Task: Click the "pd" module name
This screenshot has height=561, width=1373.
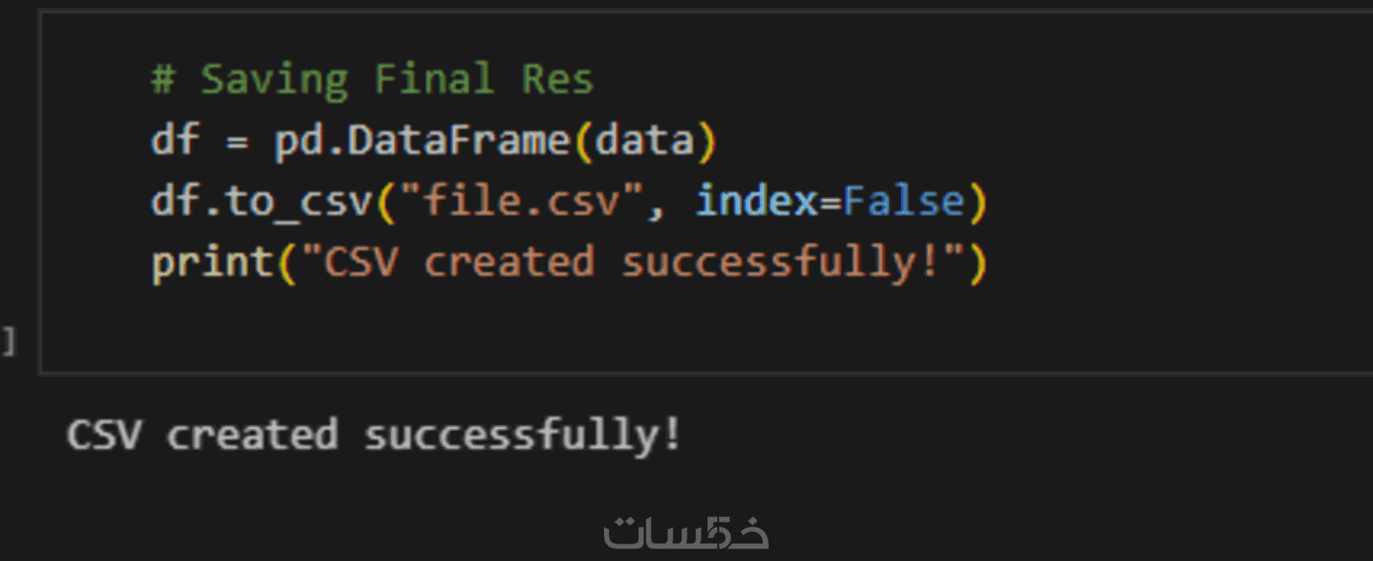Action: [x=299, y=140]
